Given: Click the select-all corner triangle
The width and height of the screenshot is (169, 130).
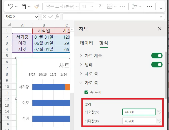Looking at the screenshot, I should coord(9,25).
